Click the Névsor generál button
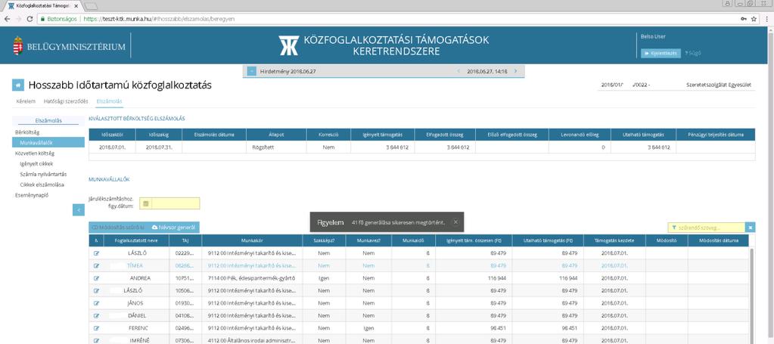 (x=174, y=228)
